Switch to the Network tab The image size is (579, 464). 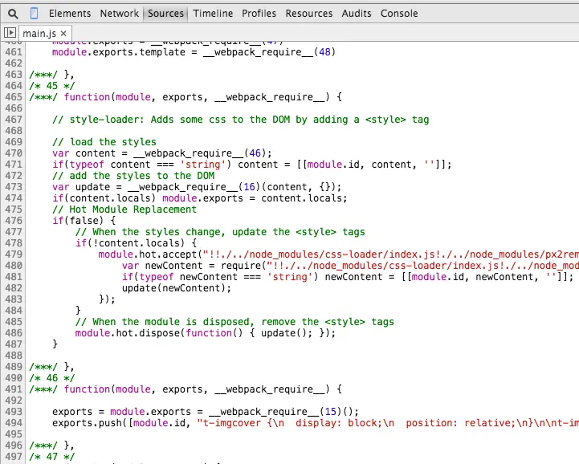point(120,14)
